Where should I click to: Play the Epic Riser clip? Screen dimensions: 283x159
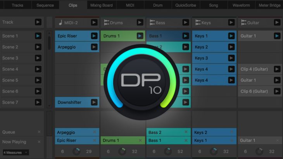[94, 36]
